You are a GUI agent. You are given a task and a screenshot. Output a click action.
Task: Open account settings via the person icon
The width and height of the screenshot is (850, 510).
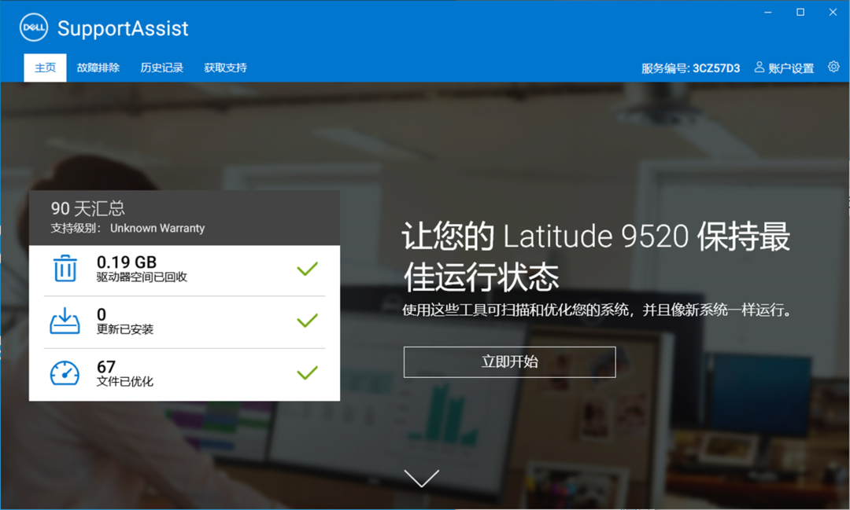758,68
